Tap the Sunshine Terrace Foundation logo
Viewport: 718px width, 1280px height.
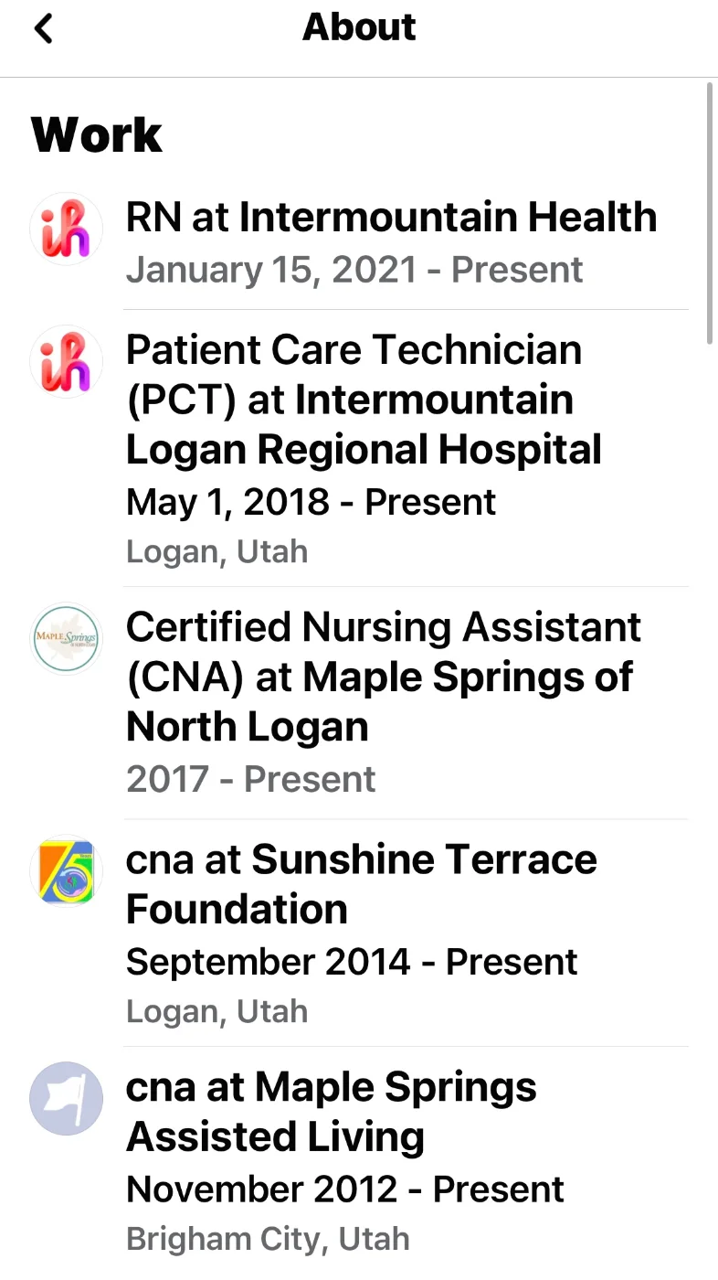(66, 871)
